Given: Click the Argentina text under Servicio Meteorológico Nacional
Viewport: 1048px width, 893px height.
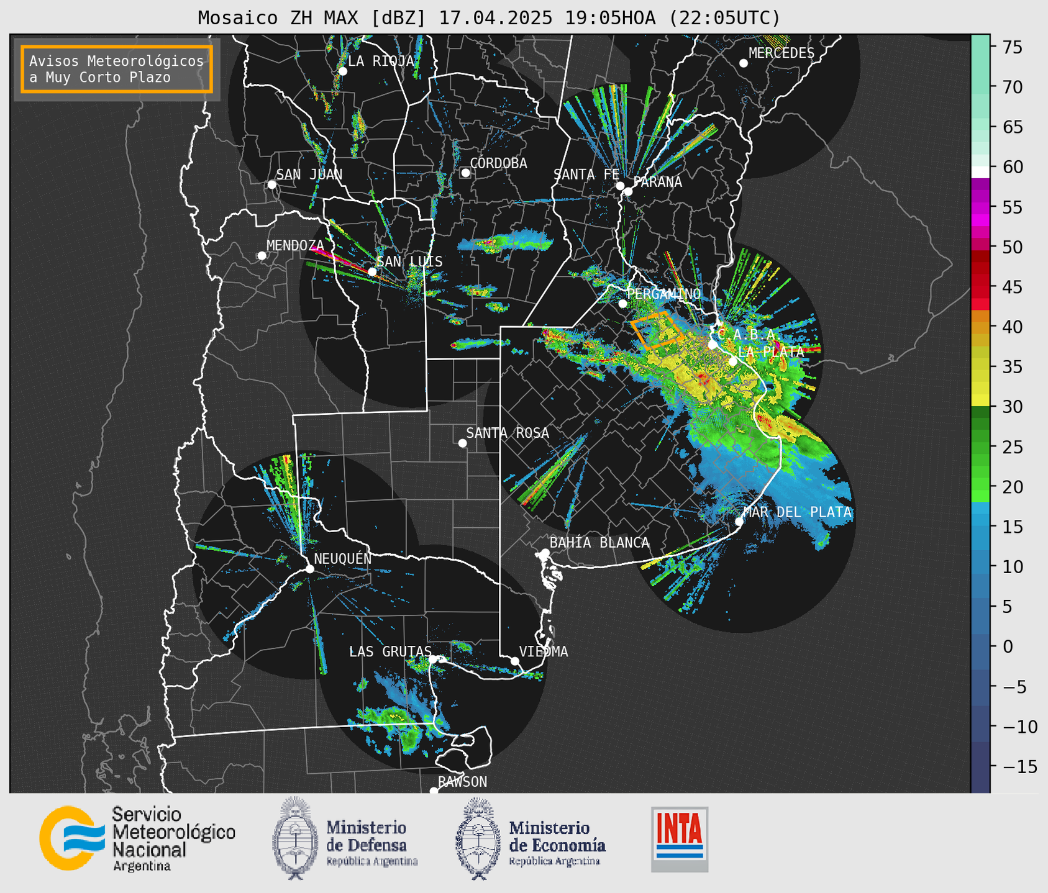Looking at the screenshot, I should pos(142,866).
